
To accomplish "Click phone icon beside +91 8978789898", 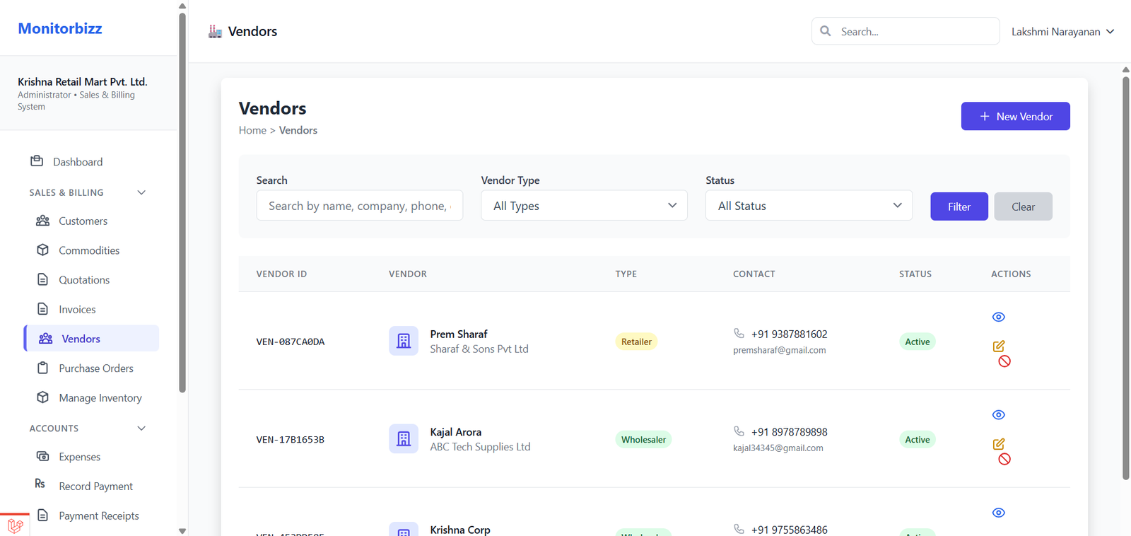I will (x=739, y=431).
